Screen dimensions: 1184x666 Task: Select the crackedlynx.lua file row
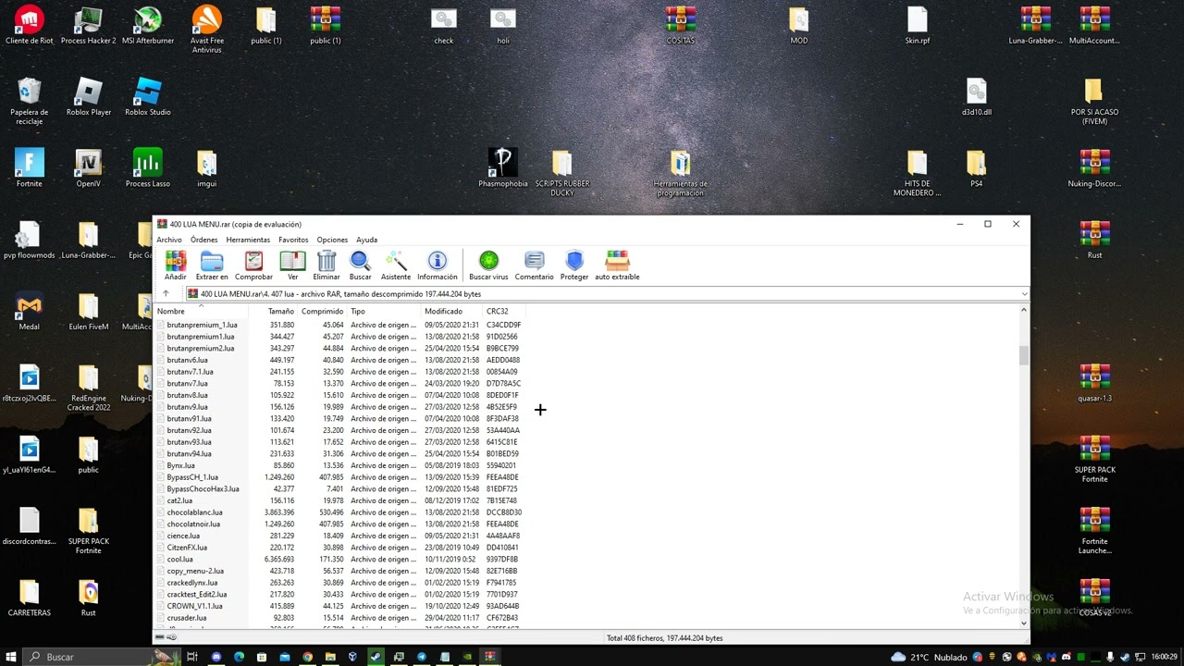tap(340, 583)
